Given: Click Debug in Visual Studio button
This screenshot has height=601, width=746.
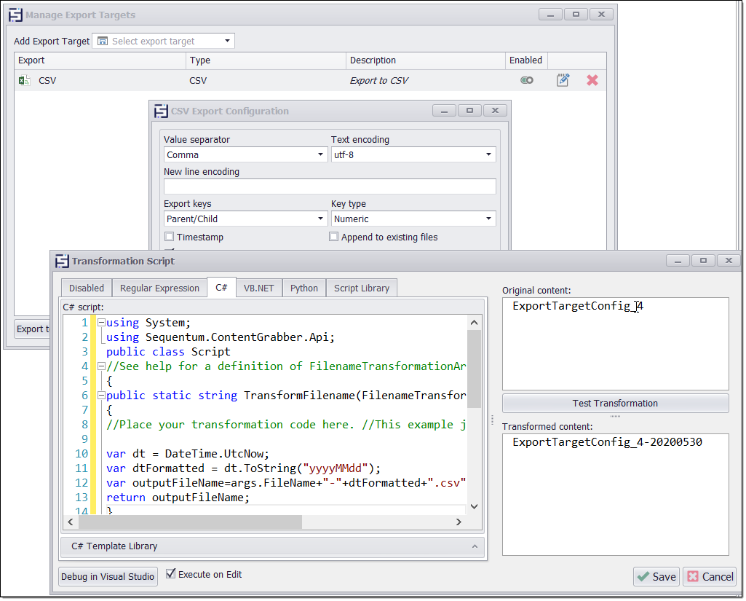Looking at the screenshot, I should point(108,576).
